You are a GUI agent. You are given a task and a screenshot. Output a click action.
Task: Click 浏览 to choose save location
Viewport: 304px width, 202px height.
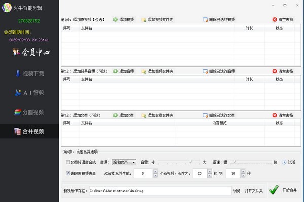[x=237, y=191]
